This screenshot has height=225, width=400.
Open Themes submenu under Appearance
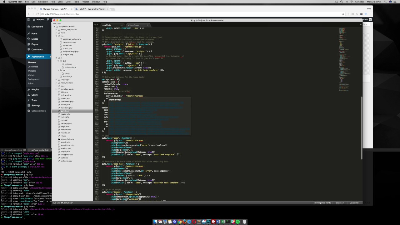point(32,62)
